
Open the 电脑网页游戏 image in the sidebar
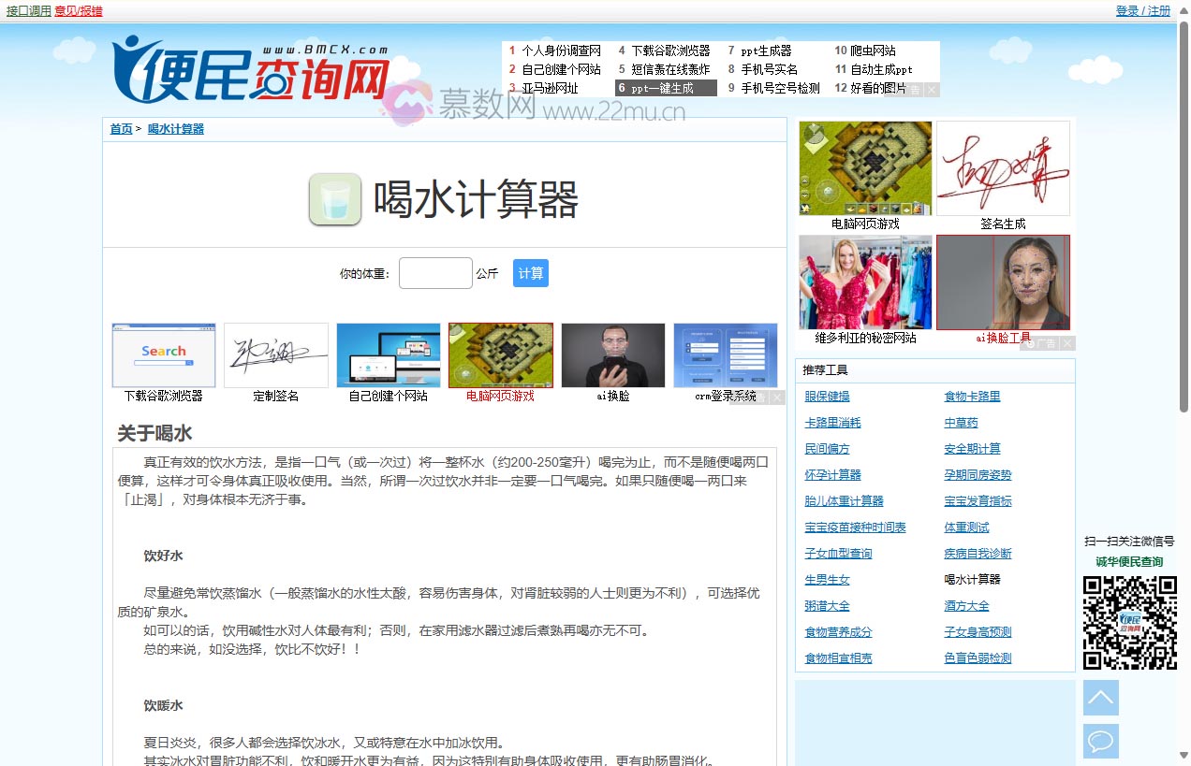863,167
